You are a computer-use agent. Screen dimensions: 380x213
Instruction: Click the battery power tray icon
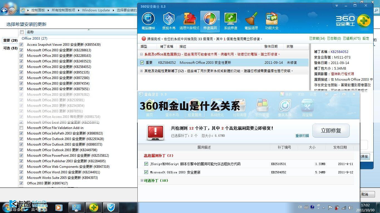[x=337, y=207]
